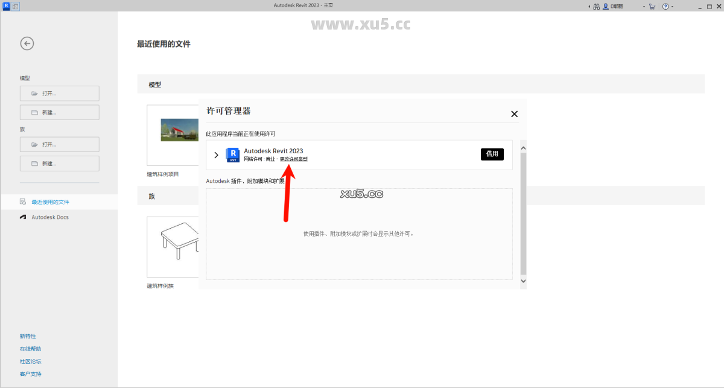Open the 更改许可类型 link

pyautogui.click(x=294, y=159)
